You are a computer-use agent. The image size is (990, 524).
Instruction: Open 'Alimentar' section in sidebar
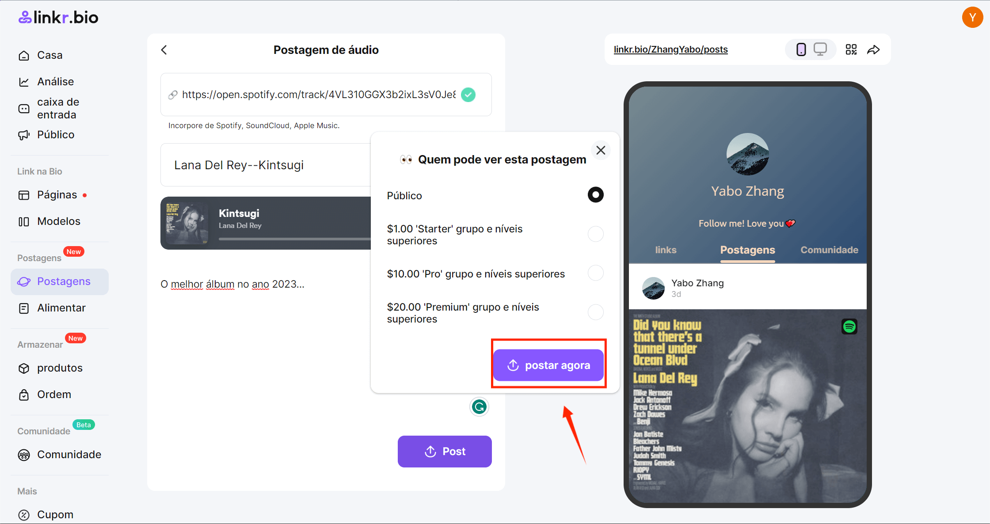click(61, 308)
